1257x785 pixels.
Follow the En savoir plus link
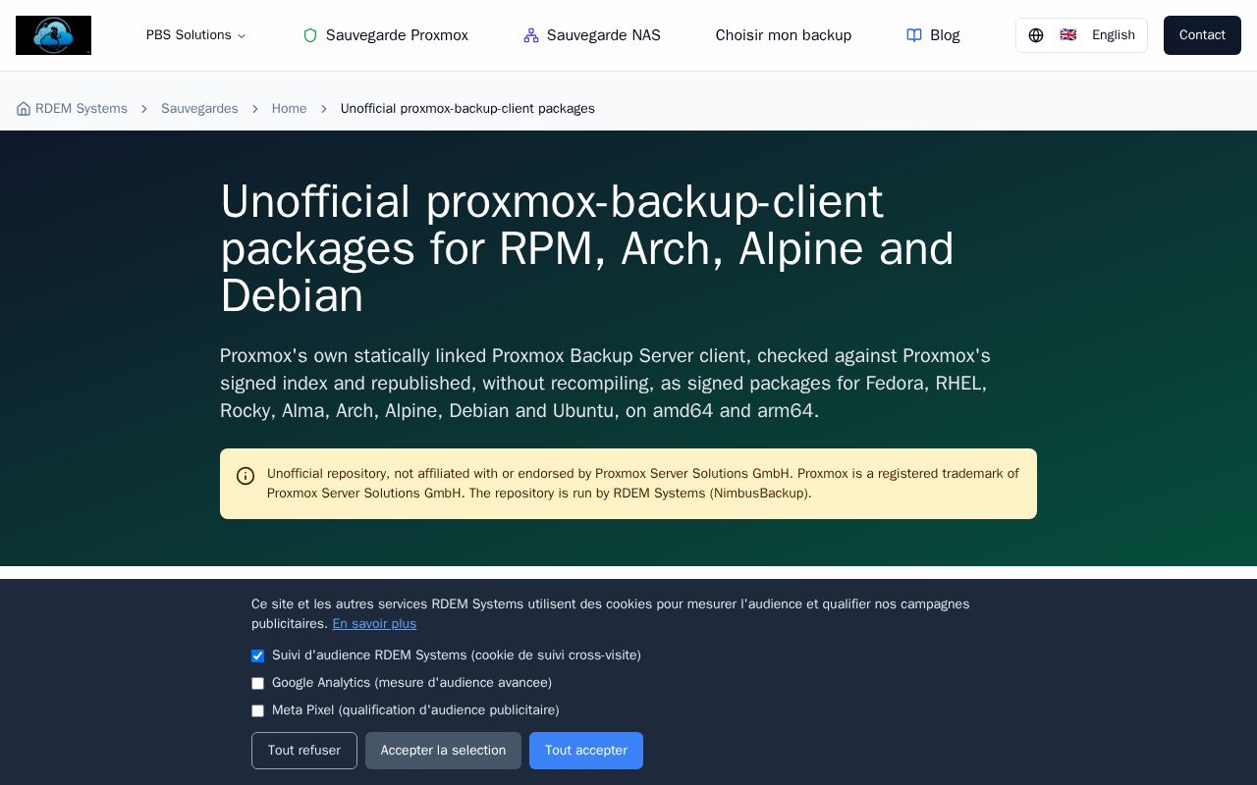[x=374, y=624]
